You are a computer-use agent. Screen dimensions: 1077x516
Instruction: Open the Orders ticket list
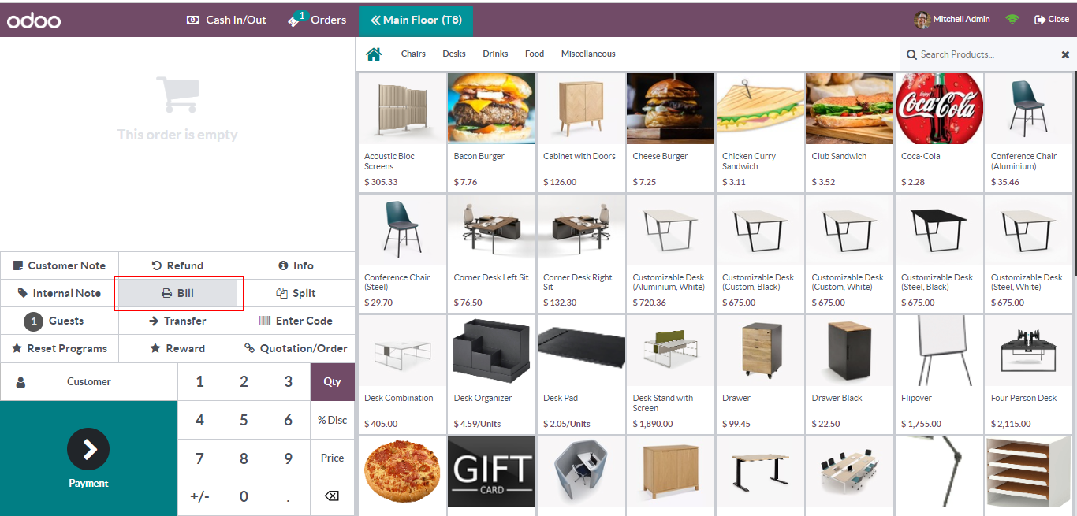point(317,19)
